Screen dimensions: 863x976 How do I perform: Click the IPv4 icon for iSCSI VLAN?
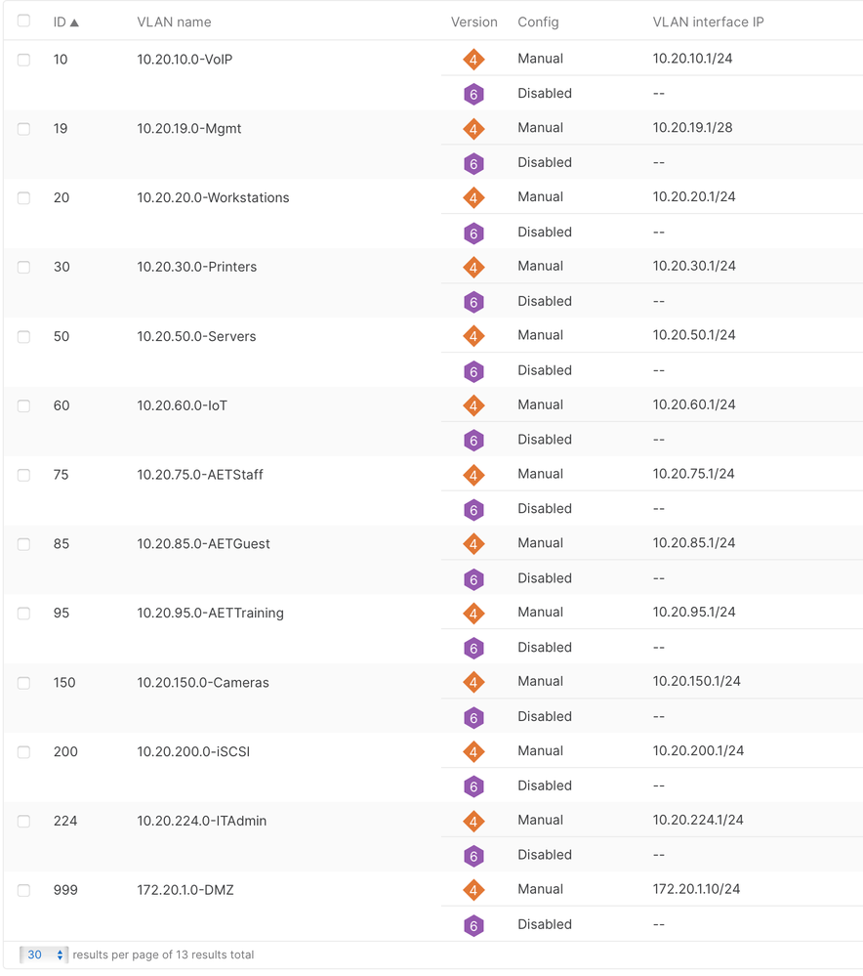(473, 752)
